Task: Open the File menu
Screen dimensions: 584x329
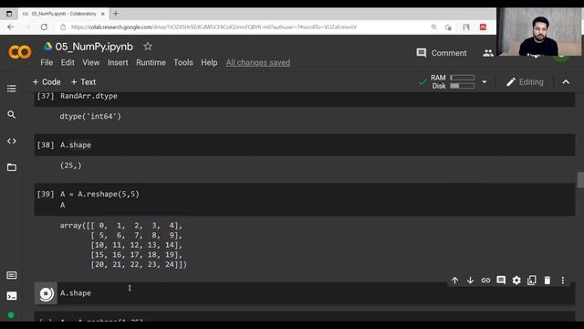Action: (x=47, y=62)
